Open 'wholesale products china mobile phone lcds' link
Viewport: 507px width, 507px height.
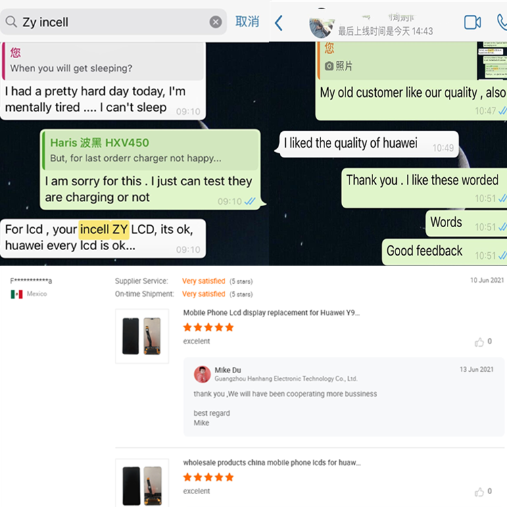[x=272, y=462]
